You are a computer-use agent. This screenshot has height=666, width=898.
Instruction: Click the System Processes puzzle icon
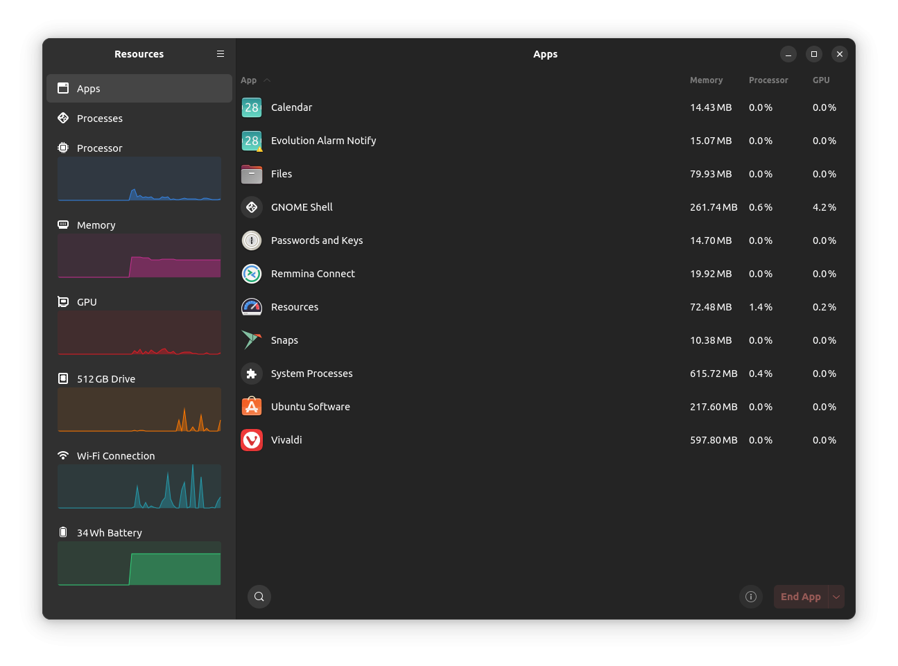pyautogui.click(x=252, y=374)
